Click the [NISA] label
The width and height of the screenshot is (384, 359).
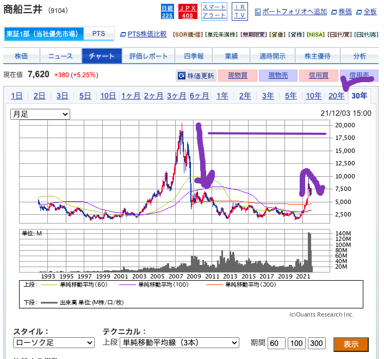pos(315,34)
